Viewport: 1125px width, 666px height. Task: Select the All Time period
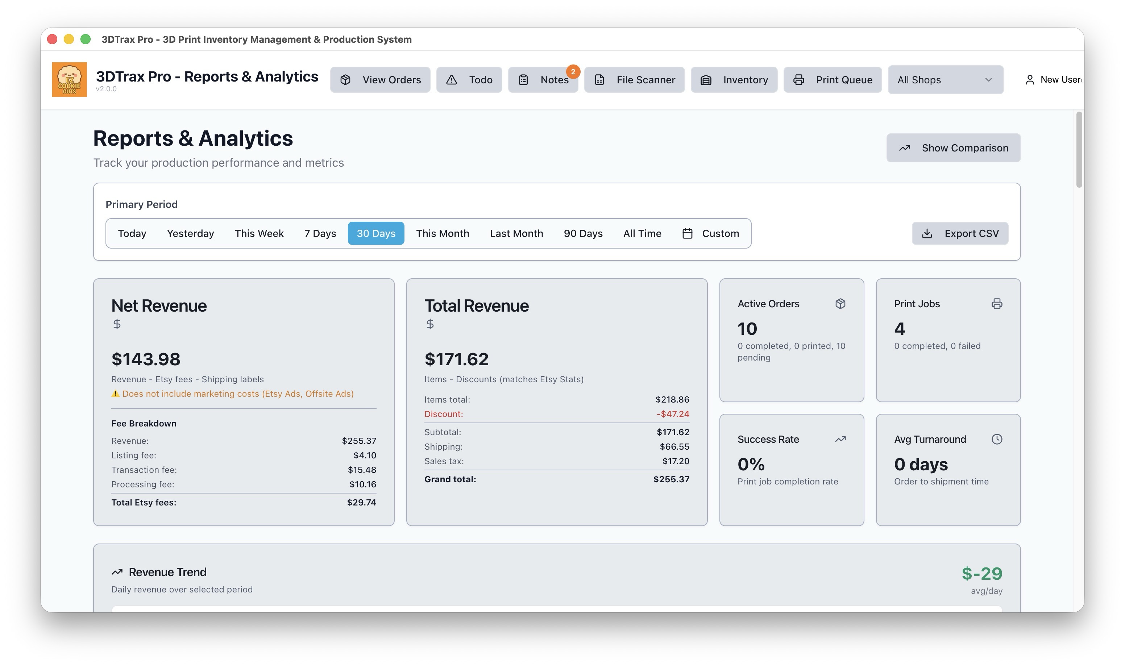point(642,233)
